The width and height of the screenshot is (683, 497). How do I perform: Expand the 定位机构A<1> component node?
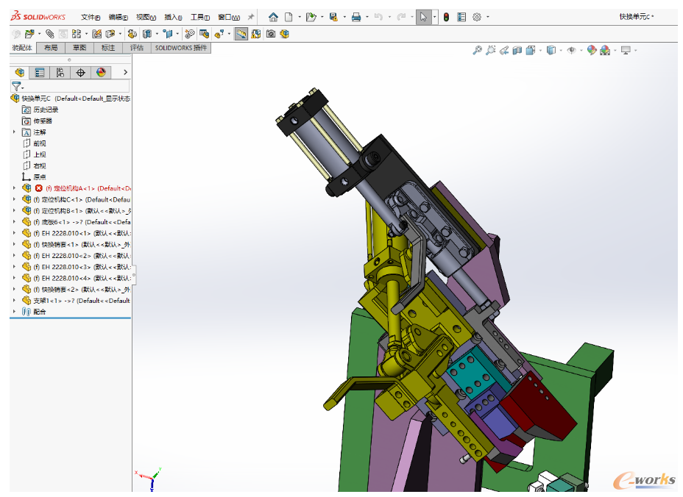15,188
